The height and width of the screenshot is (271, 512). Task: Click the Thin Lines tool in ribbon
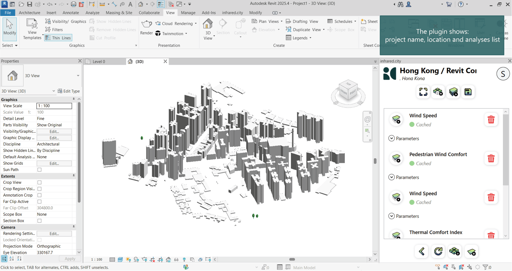(58, 38)
